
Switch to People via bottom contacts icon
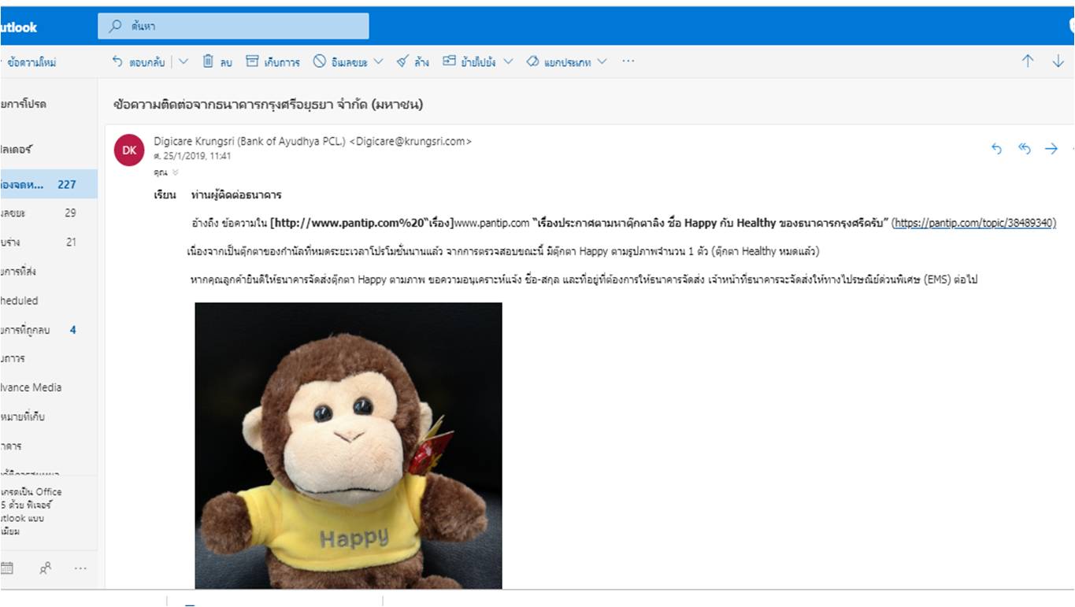(x=46, y=568)
